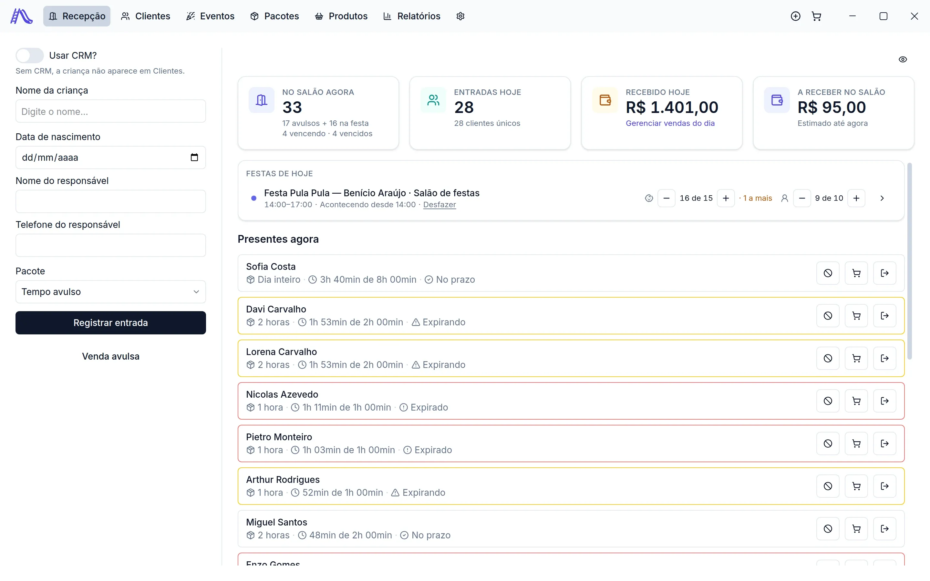Register exit for Miguel Santos
Image resolution: width=930 pixels, height=581 pixels.
pos(885,529)
